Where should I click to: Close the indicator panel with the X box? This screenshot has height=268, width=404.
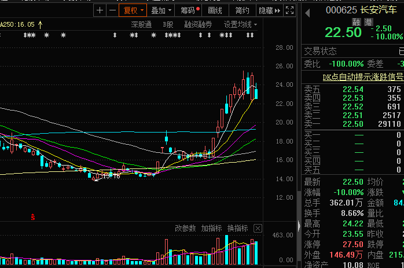point(258,228)
